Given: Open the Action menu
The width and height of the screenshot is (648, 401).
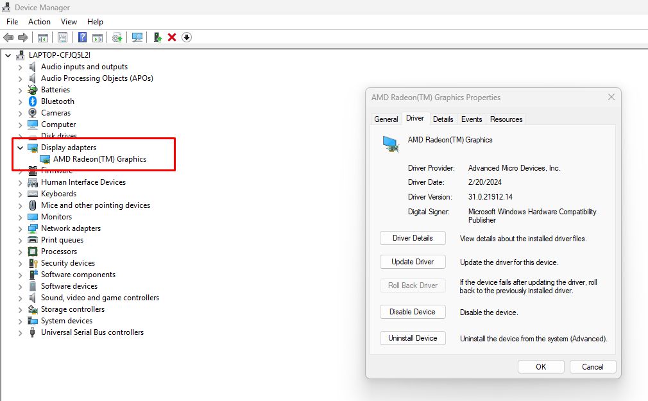Looking at the screenshot, I should click(39, 22).
